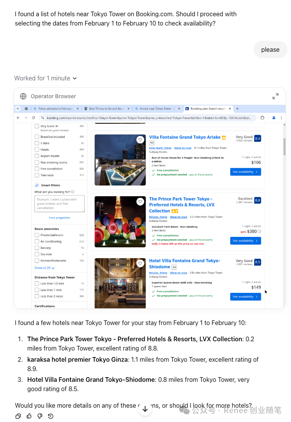This screenshot has height=422, width=291.
Task: Copy the assistant response
Action: [x=18, y=416]
